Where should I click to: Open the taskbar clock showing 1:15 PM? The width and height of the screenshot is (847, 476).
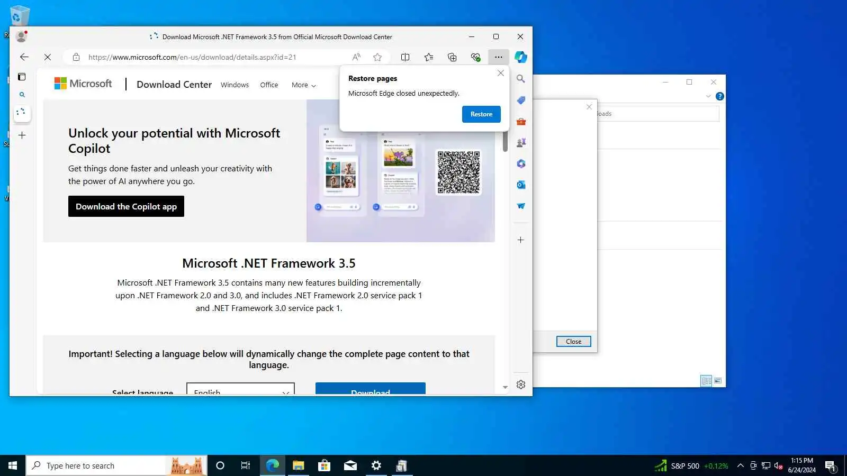tap(801, 465)
